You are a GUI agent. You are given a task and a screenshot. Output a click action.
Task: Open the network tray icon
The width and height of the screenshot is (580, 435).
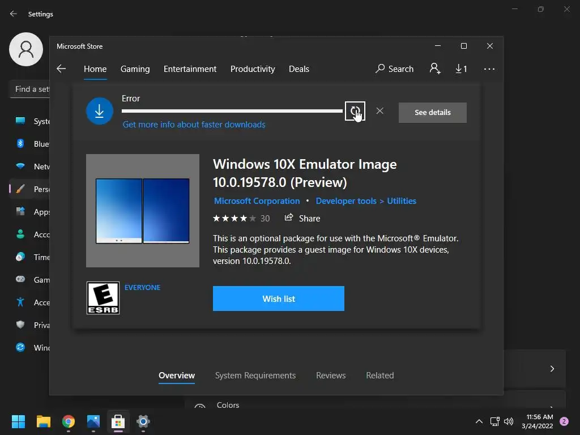click(x=494, y=421)
